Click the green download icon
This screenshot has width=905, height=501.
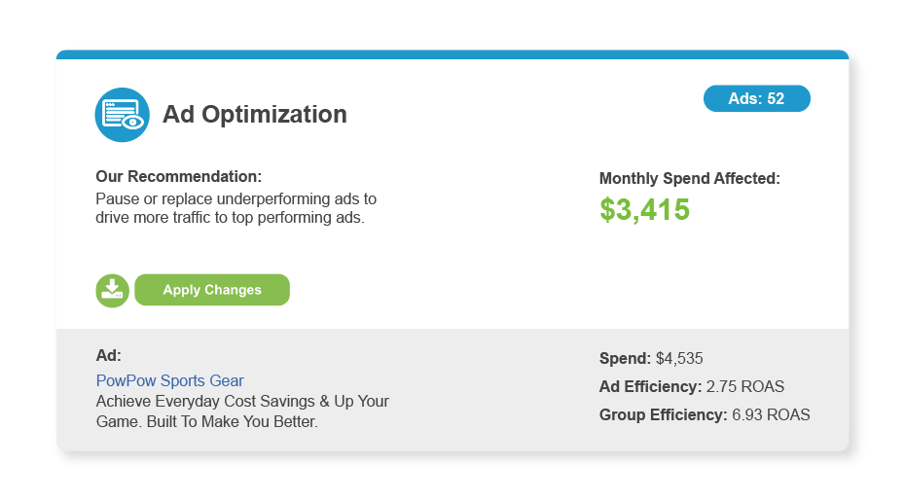click(x=112, y=290)
